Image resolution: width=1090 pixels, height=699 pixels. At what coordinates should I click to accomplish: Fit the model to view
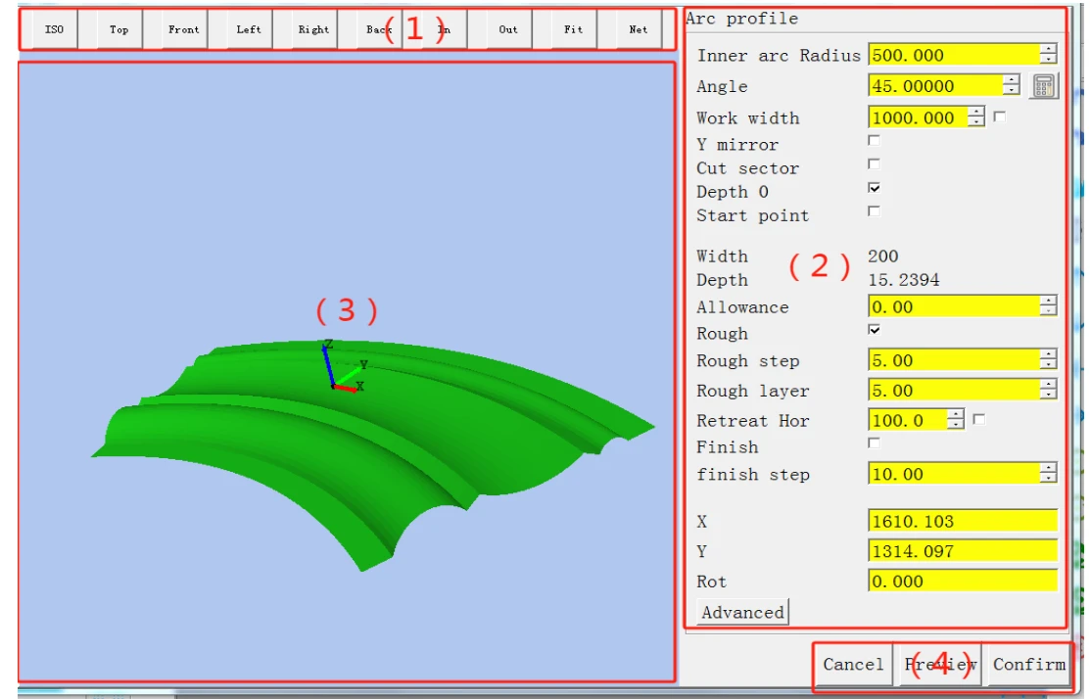click(x=574, y=29)
